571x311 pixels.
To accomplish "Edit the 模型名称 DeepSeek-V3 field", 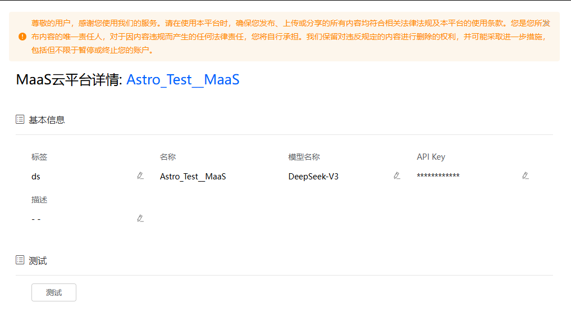I will pyautogui.click(x=397, y=175).
